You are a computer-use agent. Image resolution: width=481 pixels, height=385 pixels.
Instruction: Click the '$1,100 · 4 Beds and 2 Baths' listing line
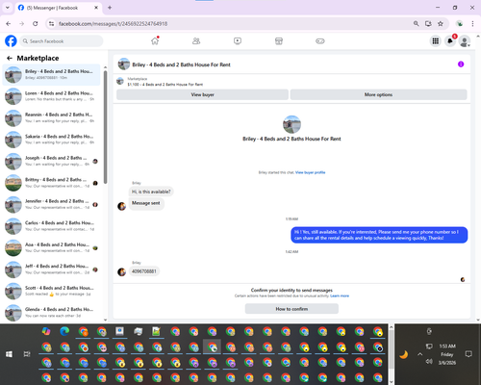(165, 85)
